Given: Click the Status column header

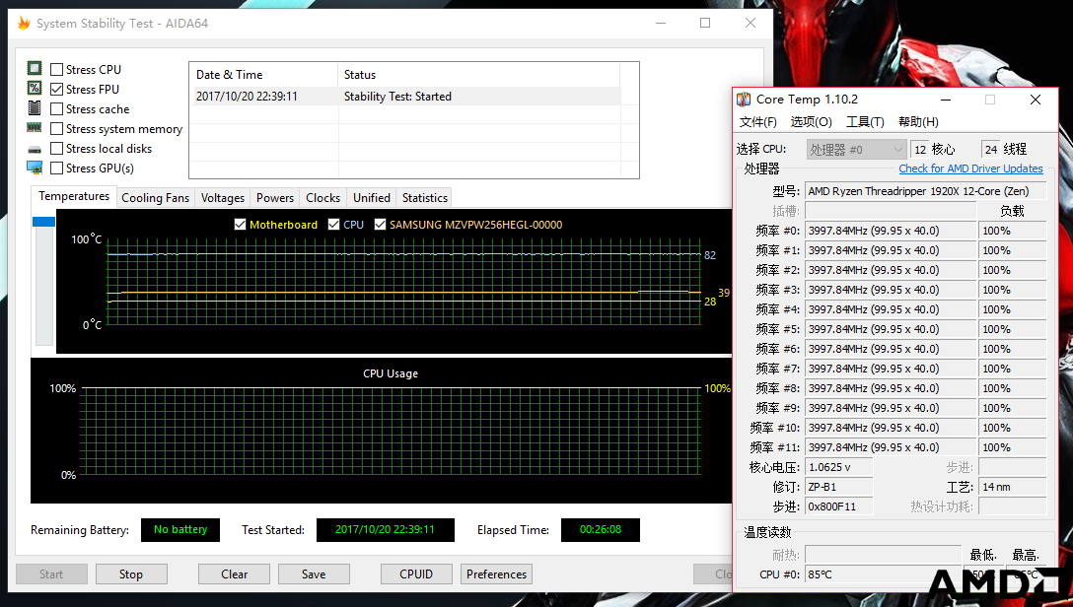Looking at the screenshot, I should click(x=479, y=75).
